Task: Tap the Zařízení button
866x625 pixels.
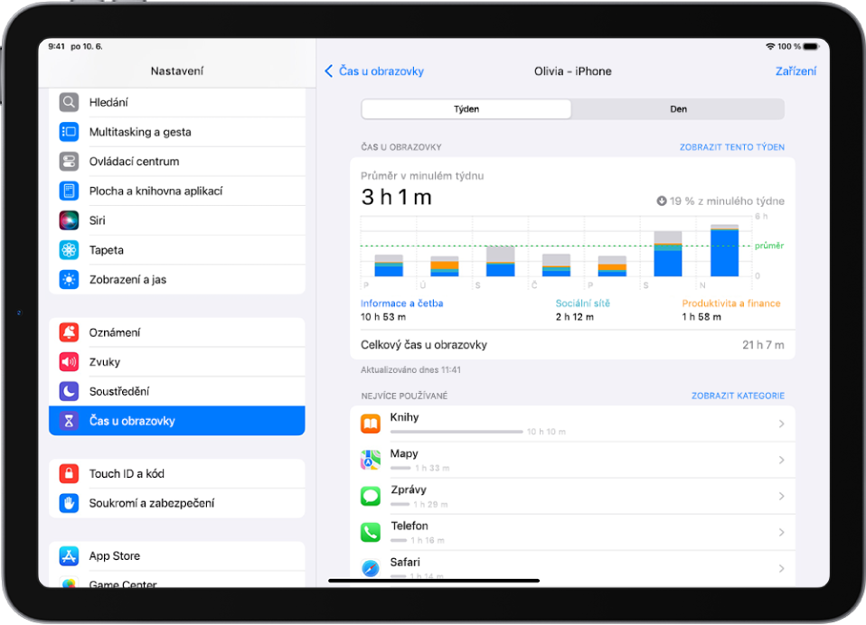Action: (x=795, y=71)
